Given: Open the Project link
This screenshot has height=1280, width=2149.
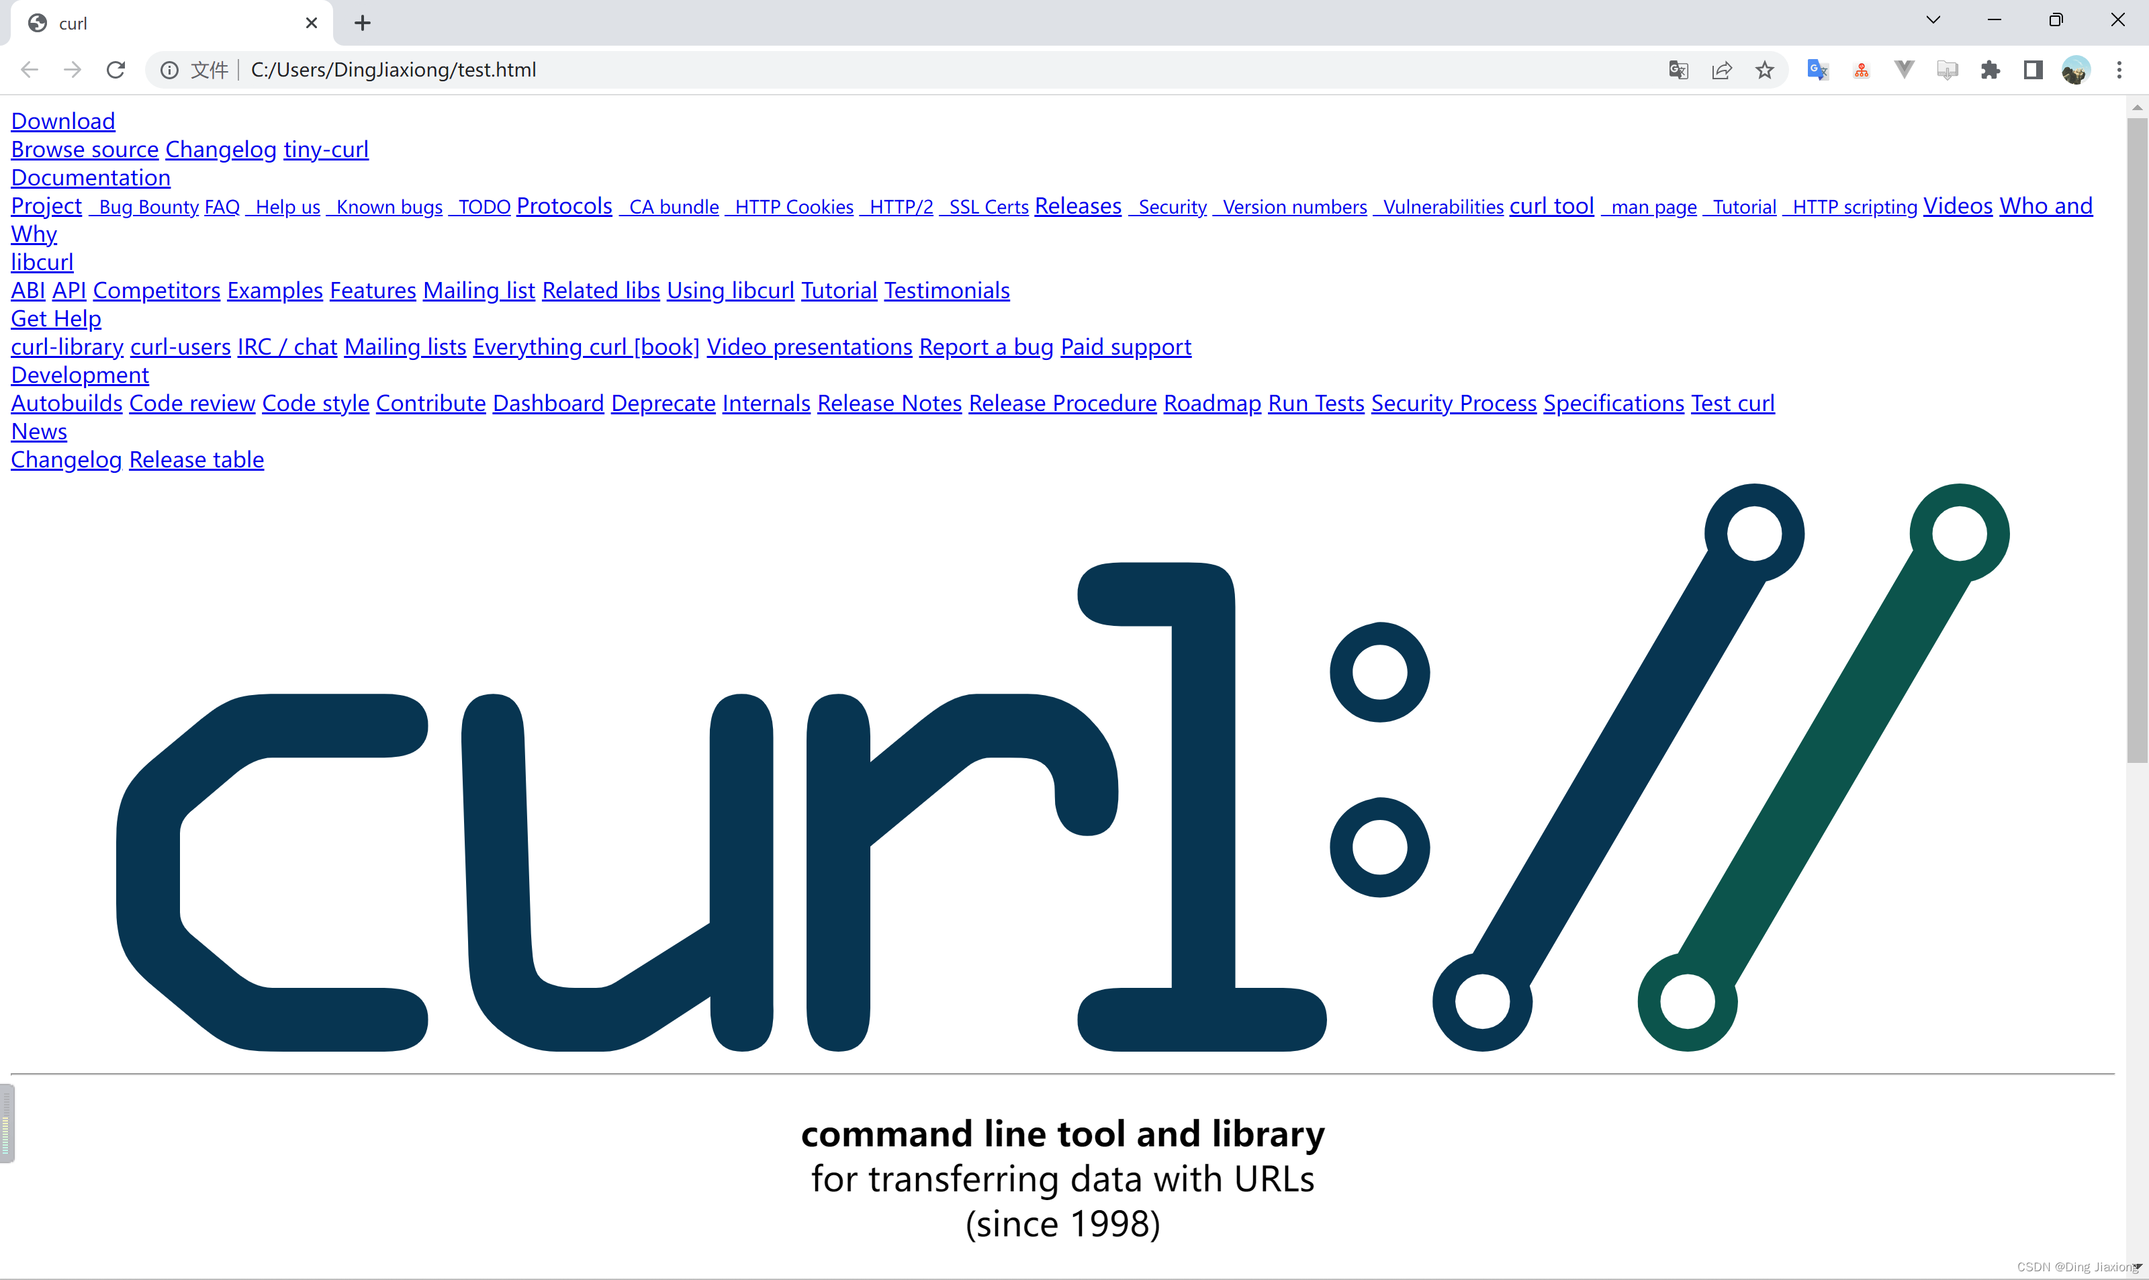Looking at the screenshot, I should [x=46, y=206].
